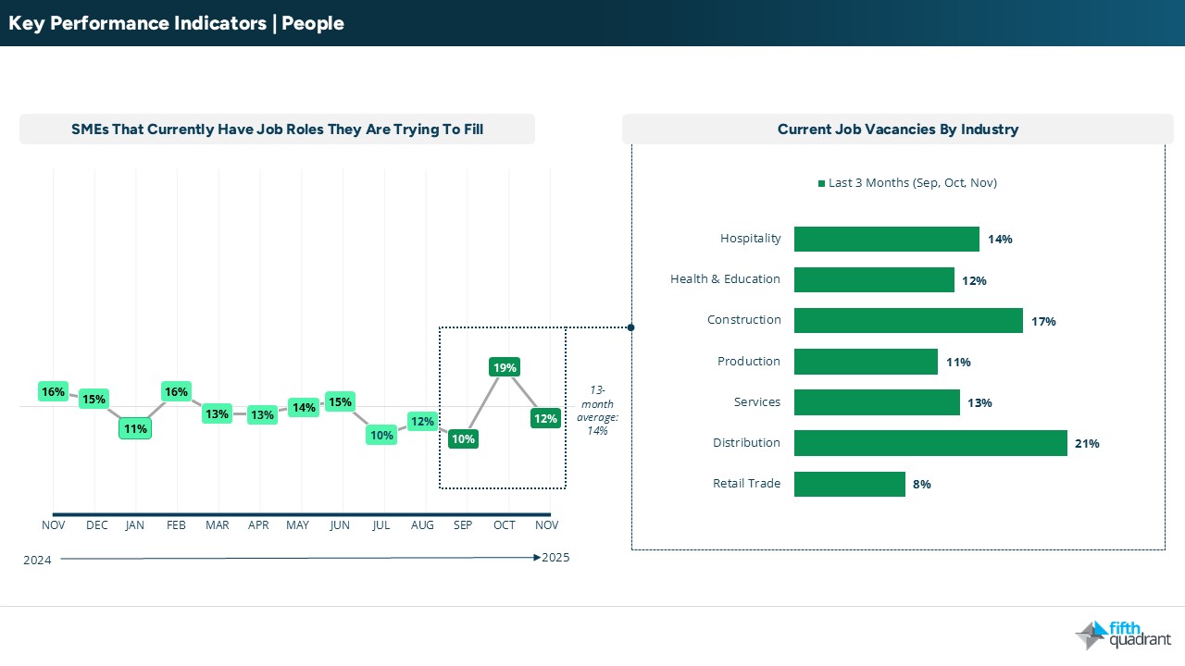
Task: Select the 12% NOV 2025 data label
Action: [545, 418]
